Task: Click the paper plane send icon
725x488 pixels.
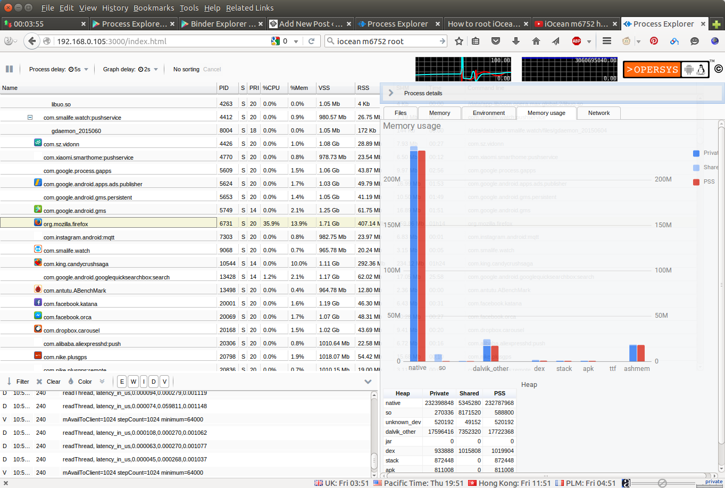Action: (556, 41)
